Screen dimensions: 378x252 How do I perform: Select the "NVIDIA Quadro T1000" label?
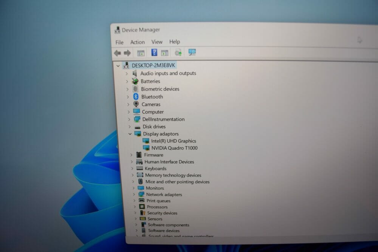[x=175, y=148]
